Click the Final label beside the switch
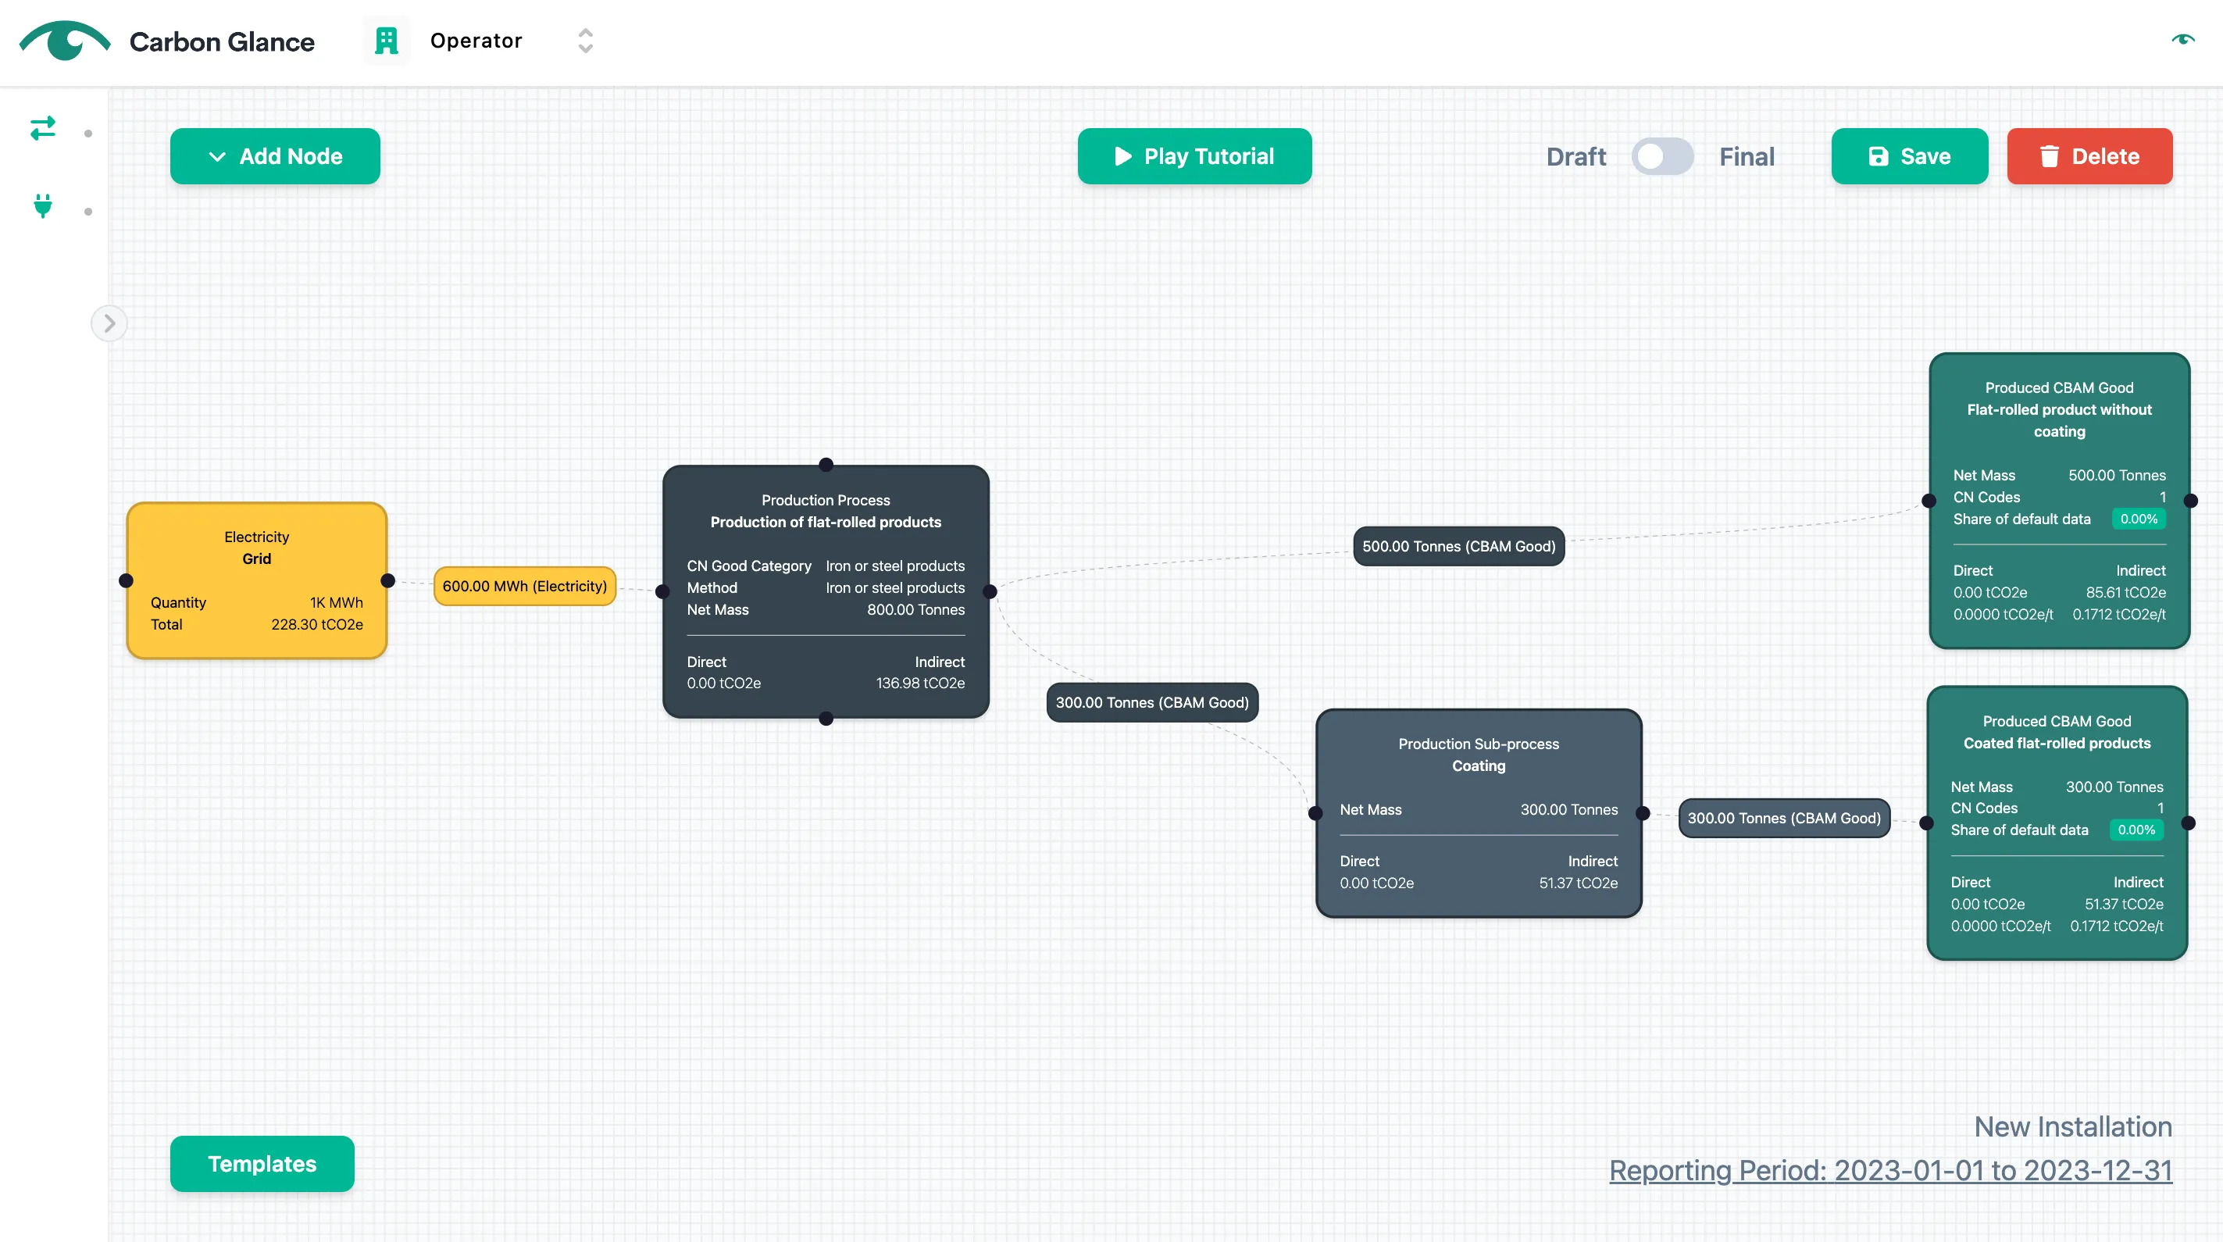Screen dimensions: 2223x1242 pyautogui.click(x=1747, y=156)
